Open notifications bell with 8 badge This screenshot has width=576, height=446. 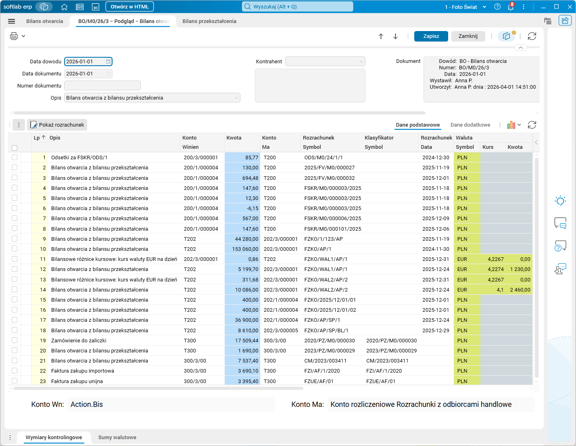[511, 7]
